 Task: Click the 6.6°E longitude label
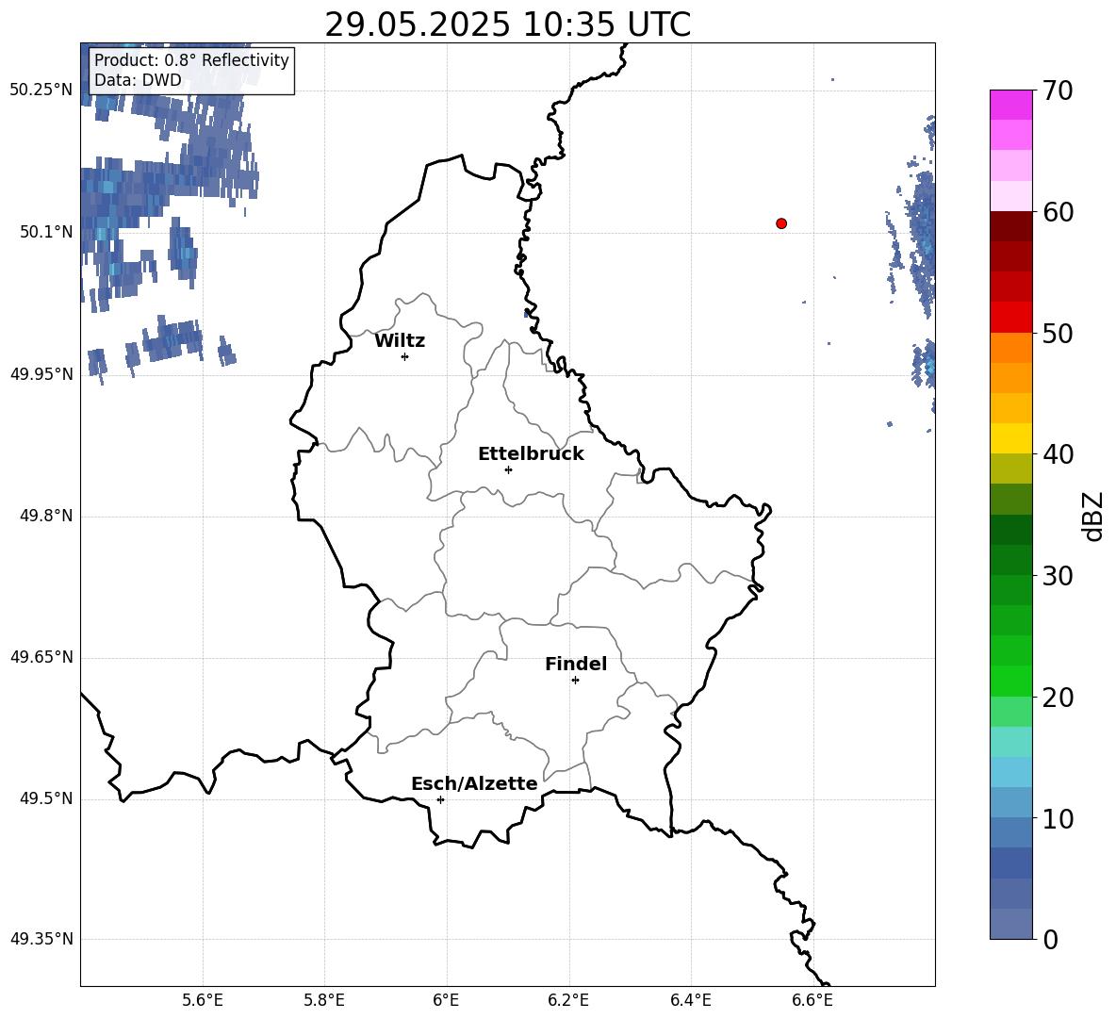click(x=812, y=1000)
